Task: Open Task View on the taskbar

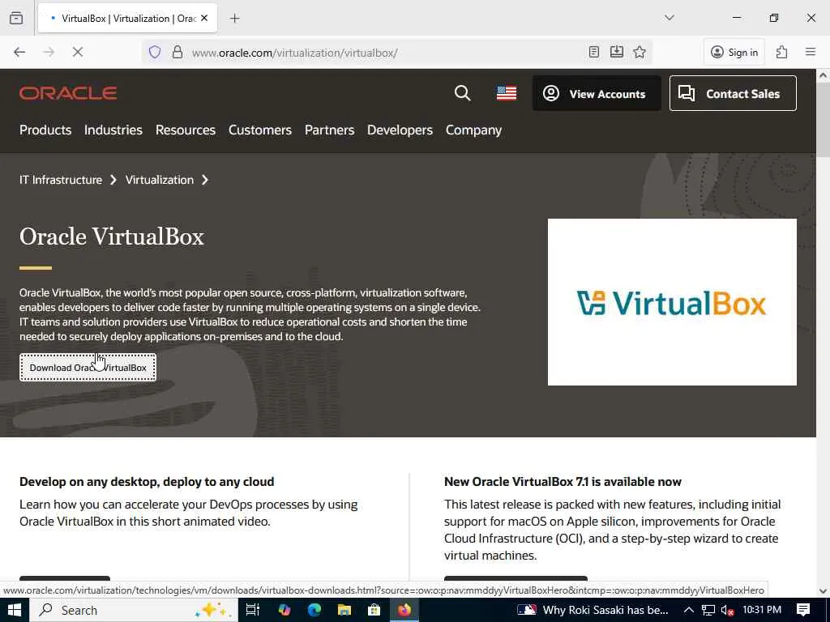Action: [x=253, y=610]
